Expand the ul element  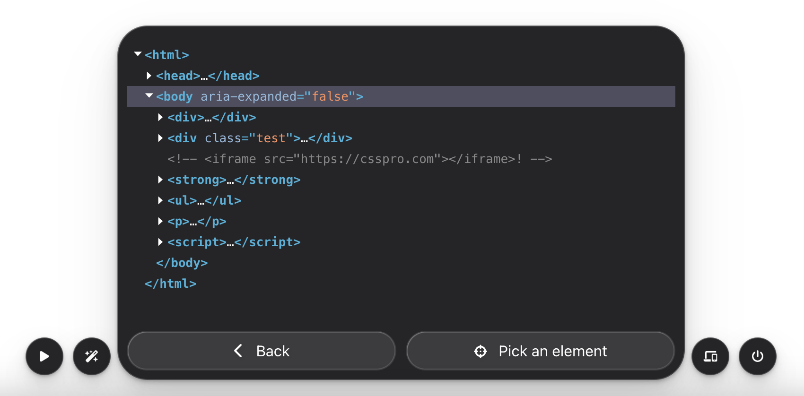click(x=160, y=200)
